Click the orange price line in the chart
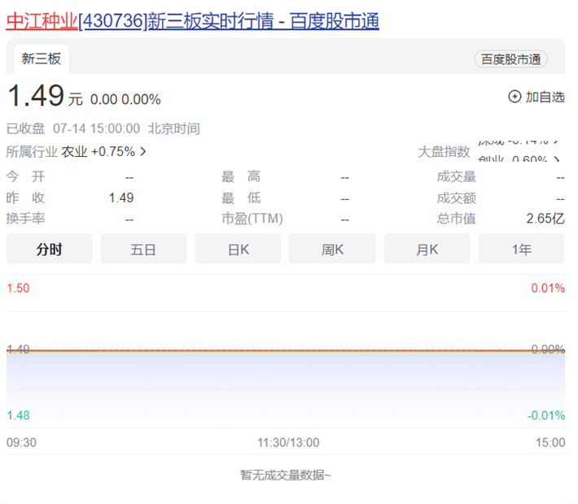The height and width of the screenshot is (504, 578). (x=285, y=350)
